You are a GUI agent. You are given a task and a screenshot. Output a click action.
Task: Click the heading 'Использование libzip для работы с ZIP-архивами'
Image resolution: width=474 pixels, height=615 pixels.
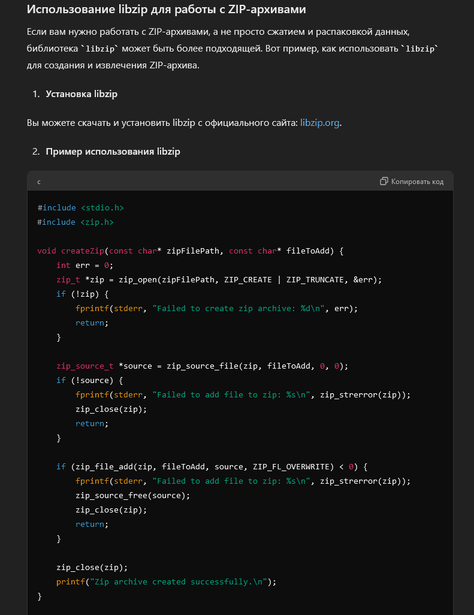pyautogui.click(x=168, y=10)
